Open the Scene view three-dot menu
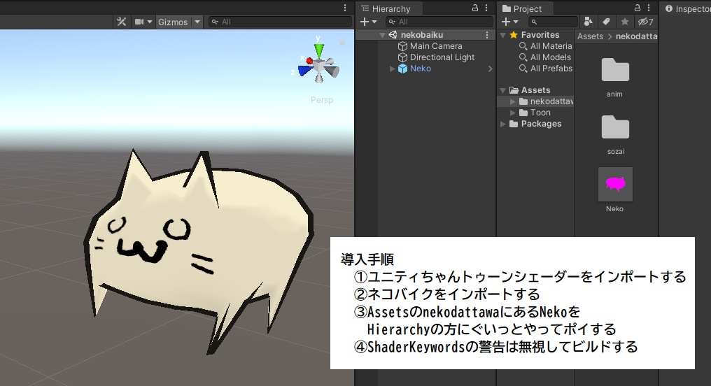711x386 pixels. click(x=345, y=8)
